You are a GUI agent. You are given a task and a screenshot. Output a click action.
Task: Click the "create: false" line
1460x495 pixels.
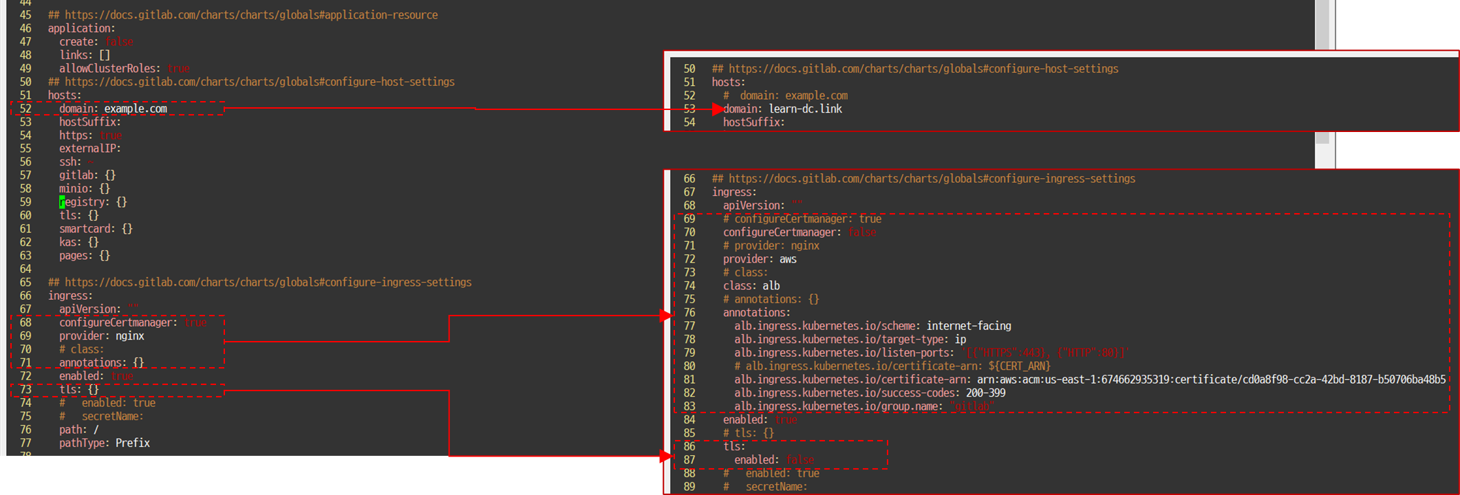(96, 42)
